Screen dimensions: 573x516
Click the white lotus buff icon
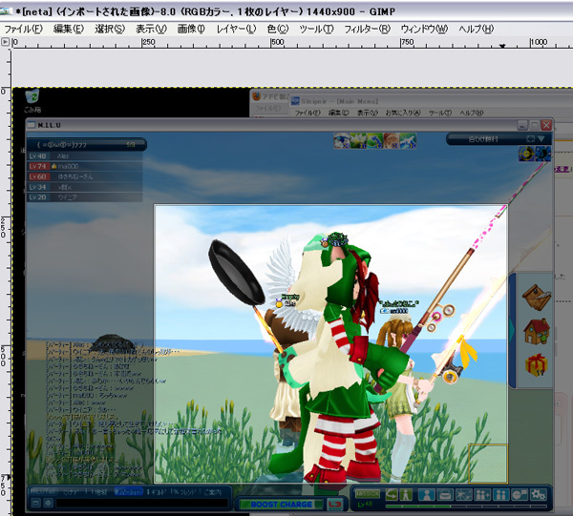(x=358, y=141)
